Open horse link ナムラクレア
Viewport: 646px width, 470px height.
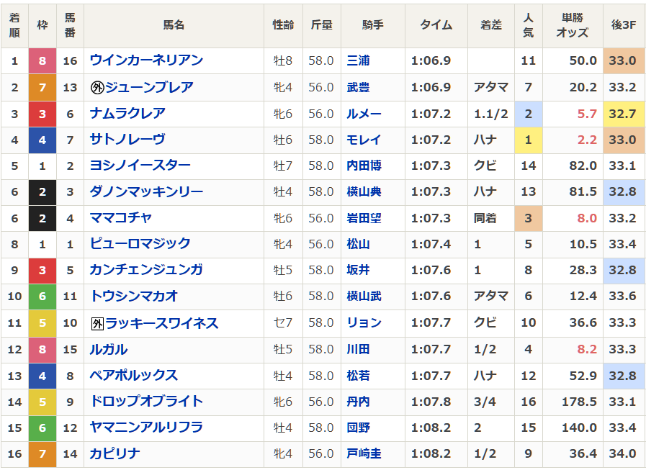[x=127, y=114]
